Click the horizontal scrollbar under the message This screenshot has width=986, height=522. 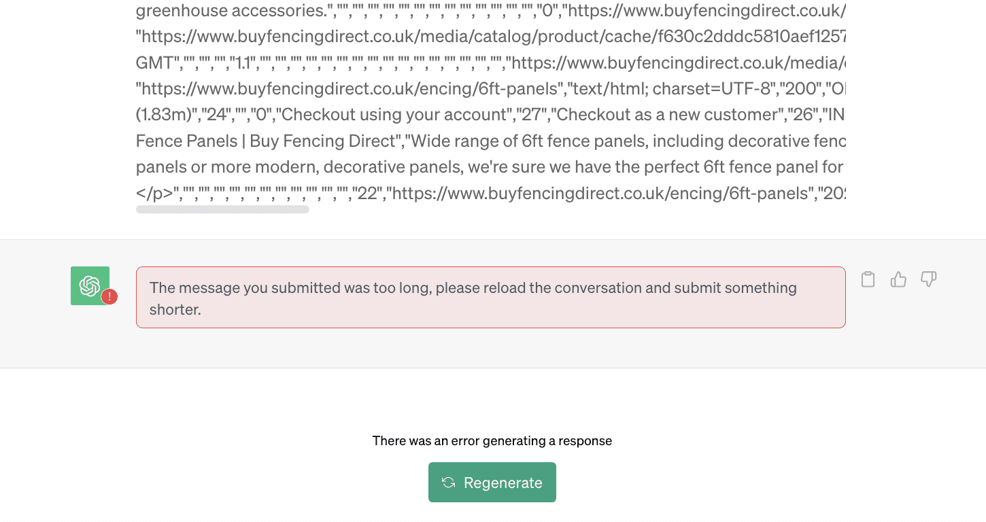click(x=222, y=209)
